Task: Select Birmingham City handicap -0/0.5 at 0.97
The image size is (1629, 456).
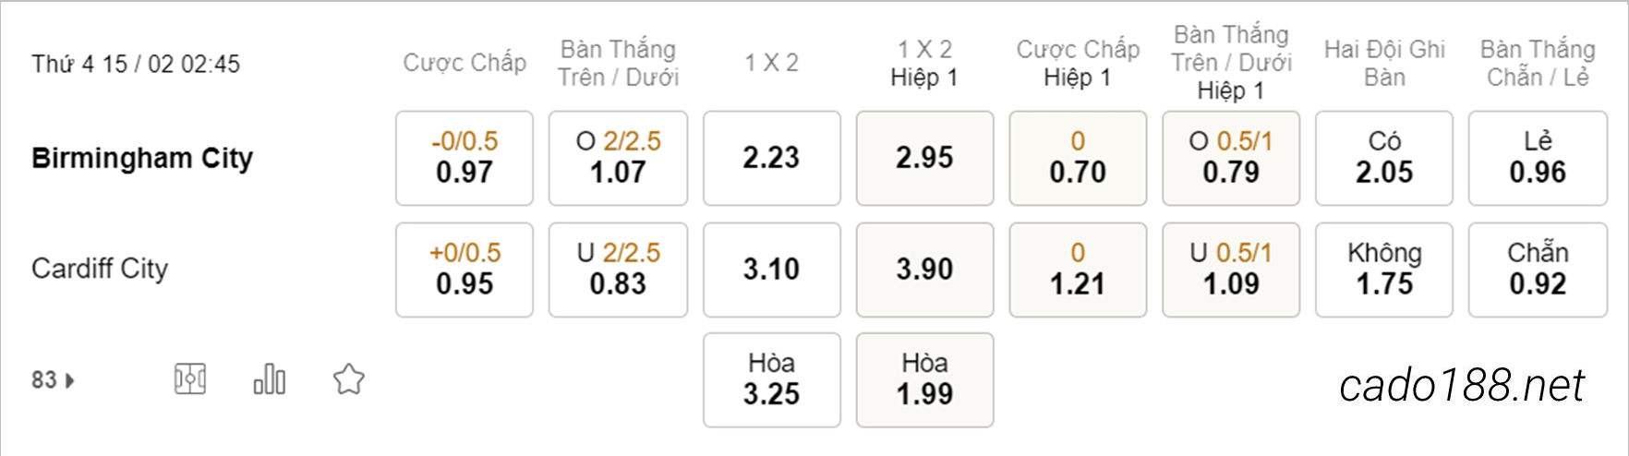Action: 465,158
